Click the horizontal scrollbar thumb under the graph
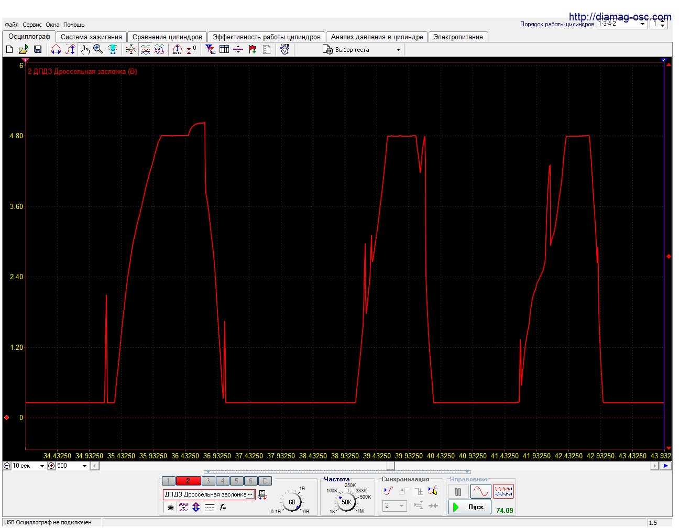 tap(390, 466)
